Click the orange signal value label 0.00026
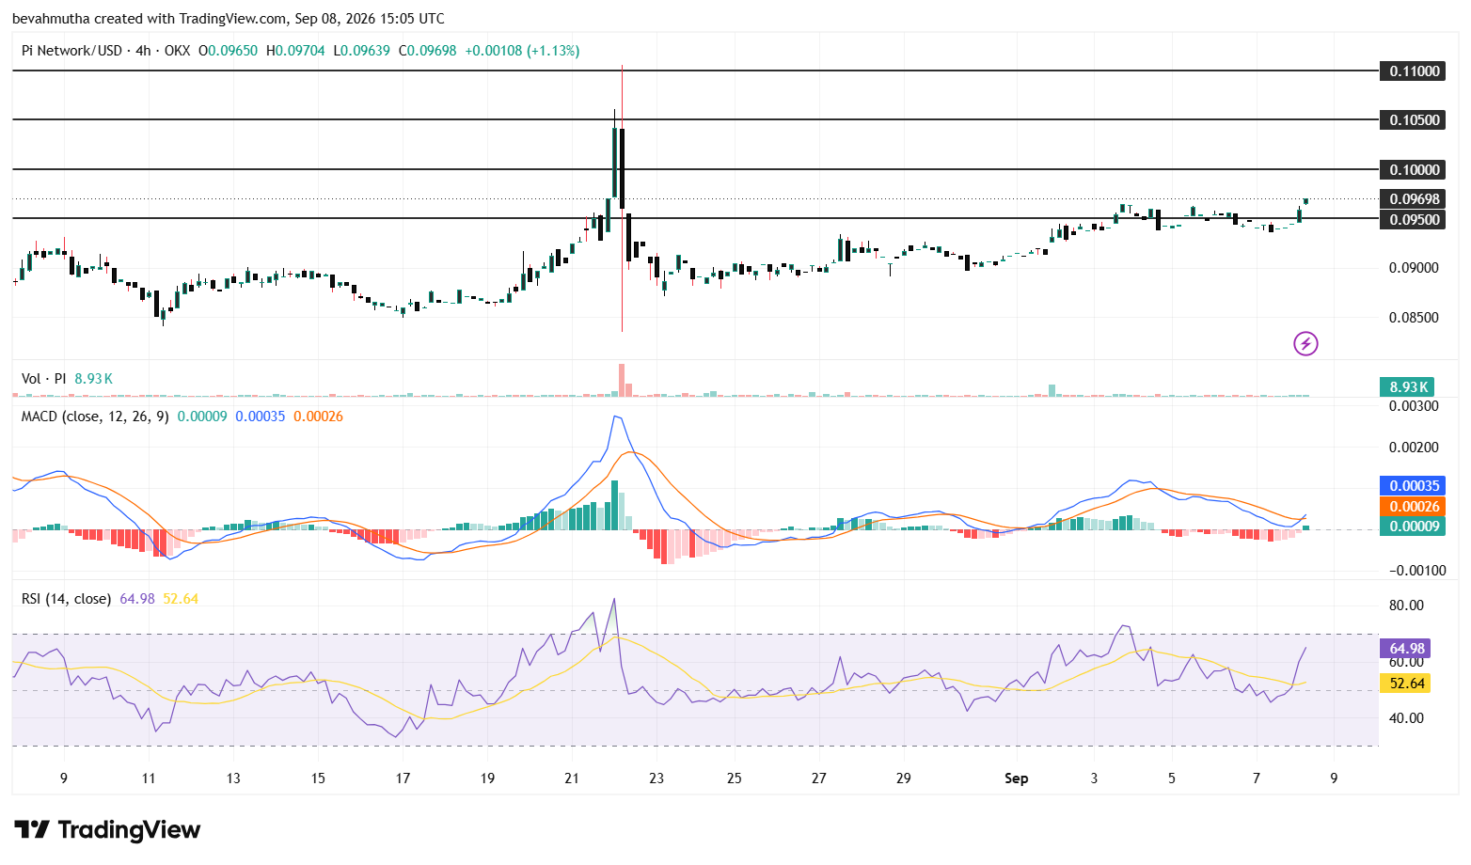The image size is (1471, 865). pyautogui.click(x=1415, y=506)
